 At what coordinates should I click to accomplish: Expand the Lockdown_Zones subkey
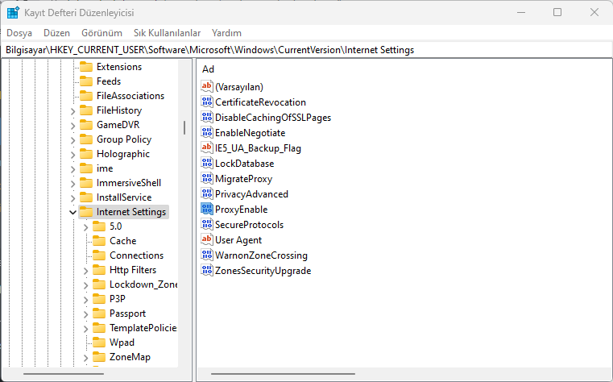[86, 285]
